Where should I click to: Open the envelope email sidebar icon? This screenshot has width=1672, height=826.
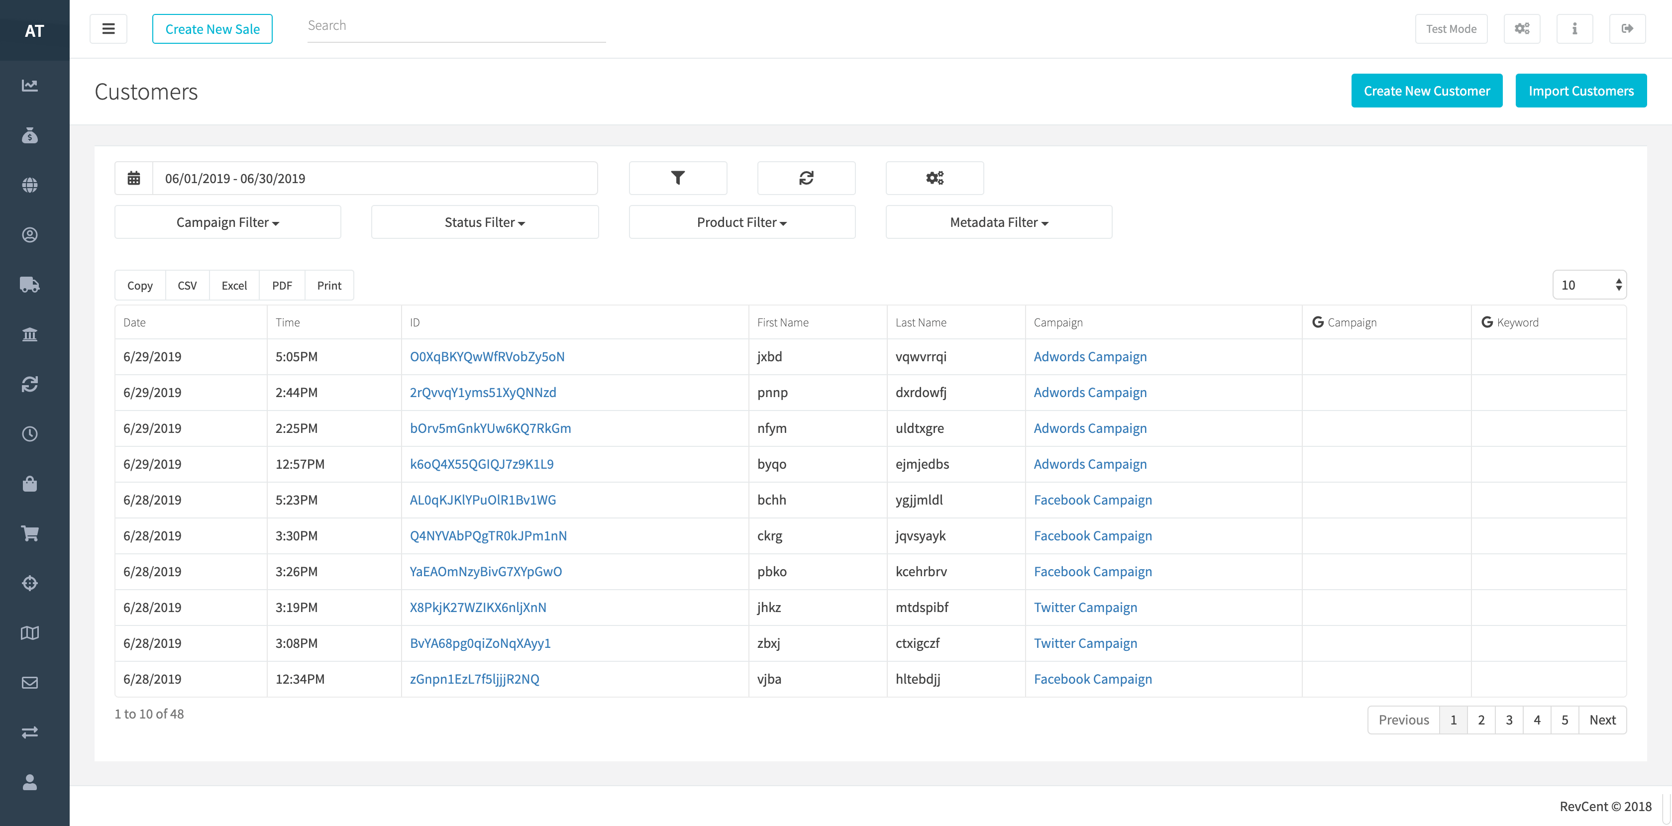pos(30,683)
